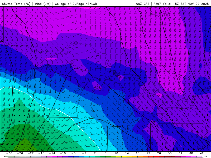Click the '18' color scale label

(x=137, y=153)
